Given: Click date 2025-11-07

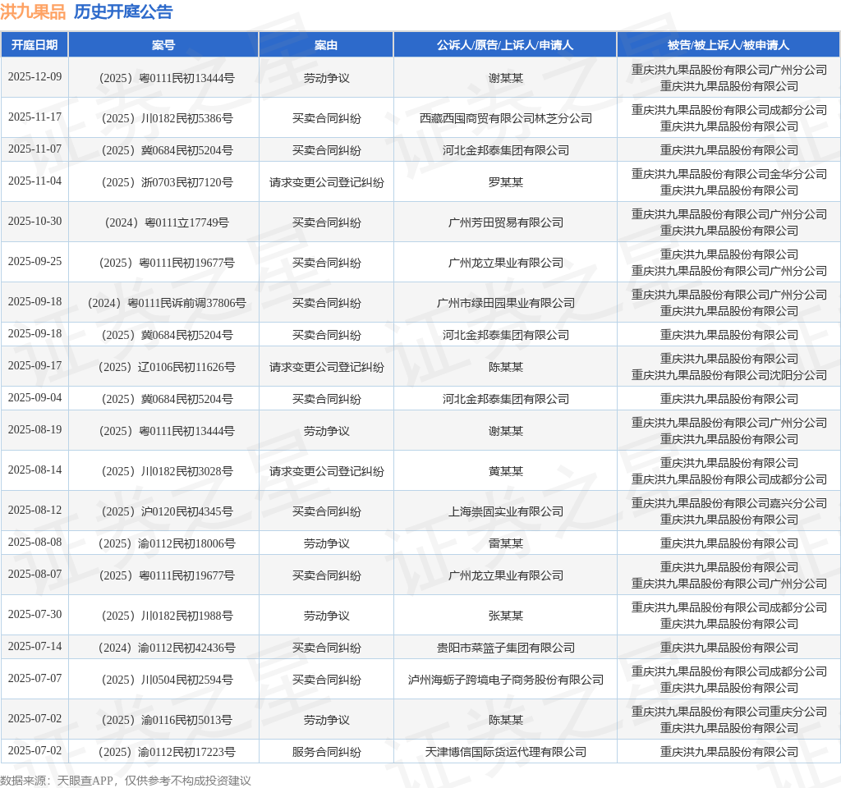Looking at the screenshot, I should (34, 149).
